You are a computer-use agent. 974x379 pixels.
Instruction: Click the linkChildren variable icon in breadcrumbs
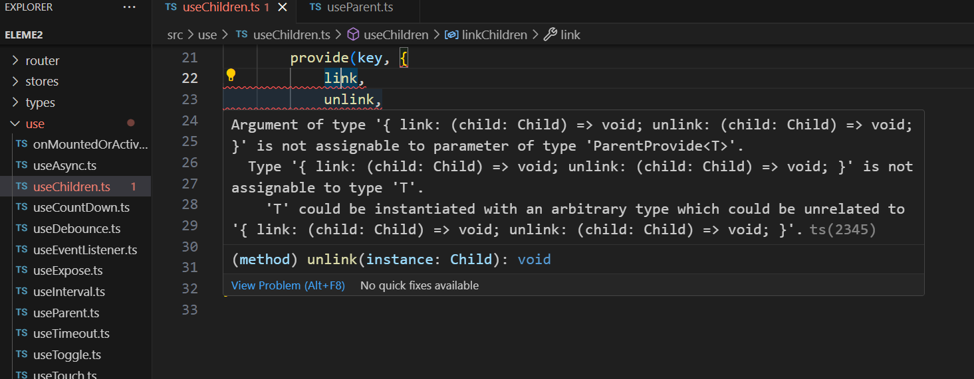(x=451, y=35)
